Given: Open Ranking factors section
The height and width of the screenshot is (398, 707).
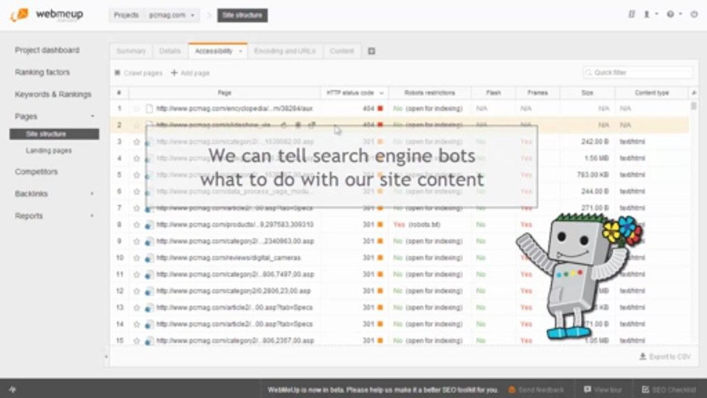Looking at the screenshot, I should click(43, 72).
